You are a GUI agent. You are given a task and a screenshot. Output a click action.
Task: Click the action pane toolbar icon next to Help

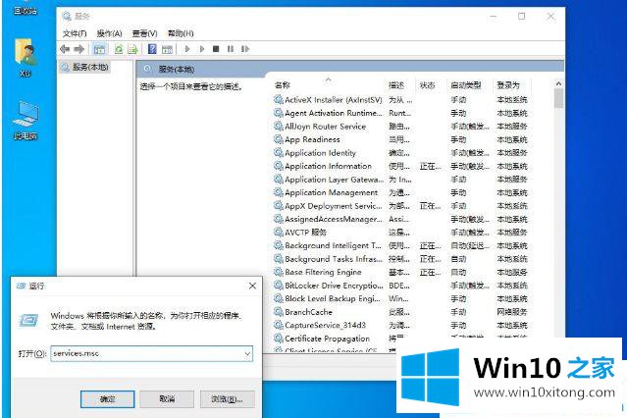(x=167, y=49)
